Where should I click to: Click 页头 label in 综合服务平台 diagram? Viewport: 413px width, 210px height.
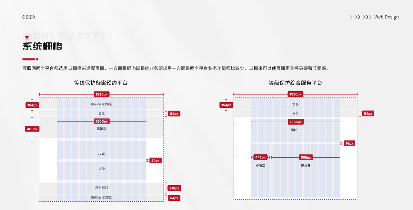[296, 105]
